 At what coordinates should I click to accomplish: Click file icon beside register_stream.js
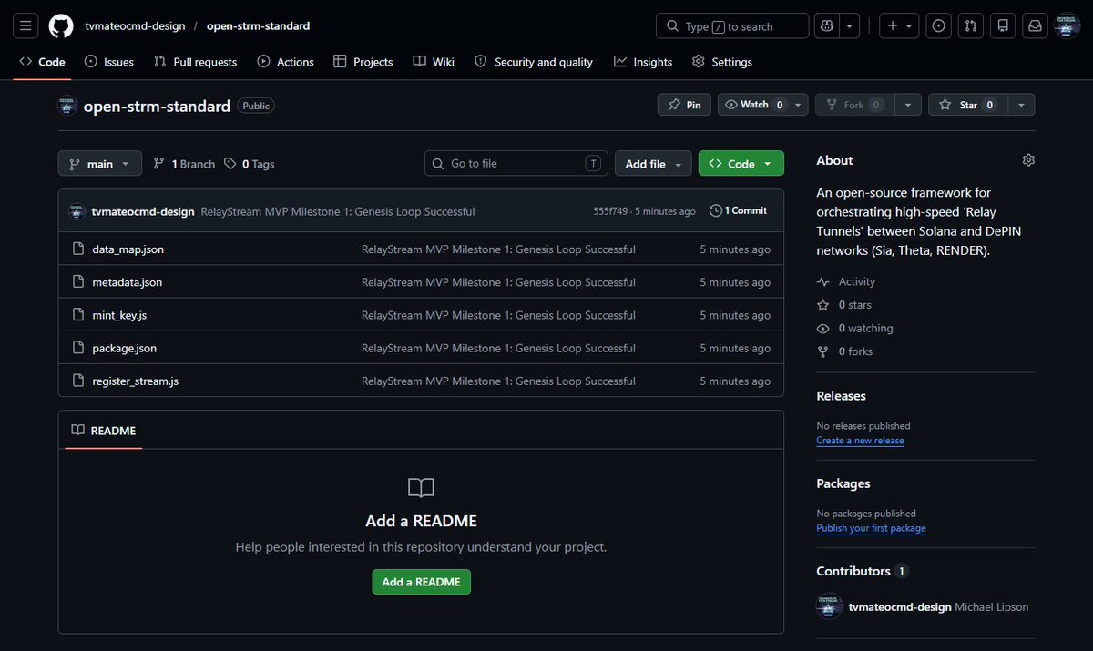click(x=77, y=381)
